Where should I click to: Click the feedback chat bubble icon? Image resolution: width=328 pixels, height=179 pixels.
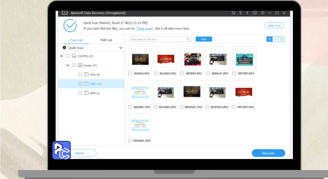pos(255,13)
